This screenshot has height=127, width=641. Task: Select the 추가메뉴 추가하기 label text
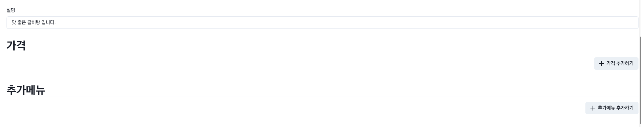(616, 108)
